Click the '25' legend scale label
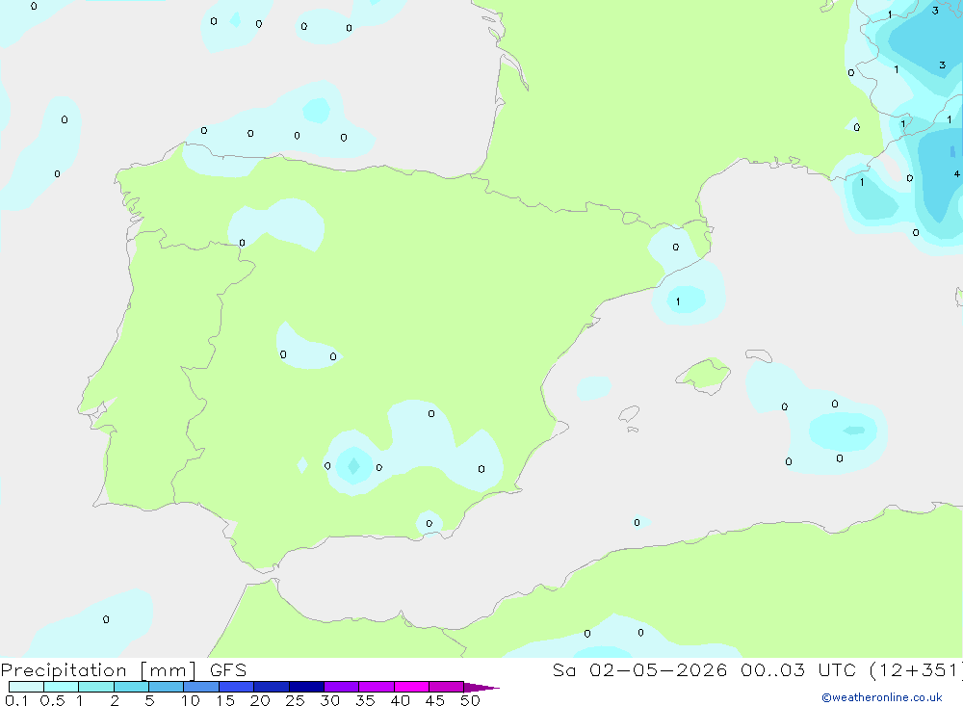Image resolution: width=963 pixels, height=706 pixels. (x=296, y=700)
